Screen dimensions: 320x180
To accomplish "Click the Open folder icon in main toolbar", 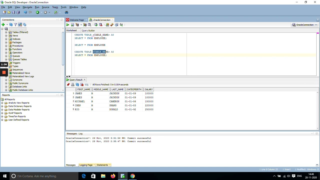I will tap(9, 12).
